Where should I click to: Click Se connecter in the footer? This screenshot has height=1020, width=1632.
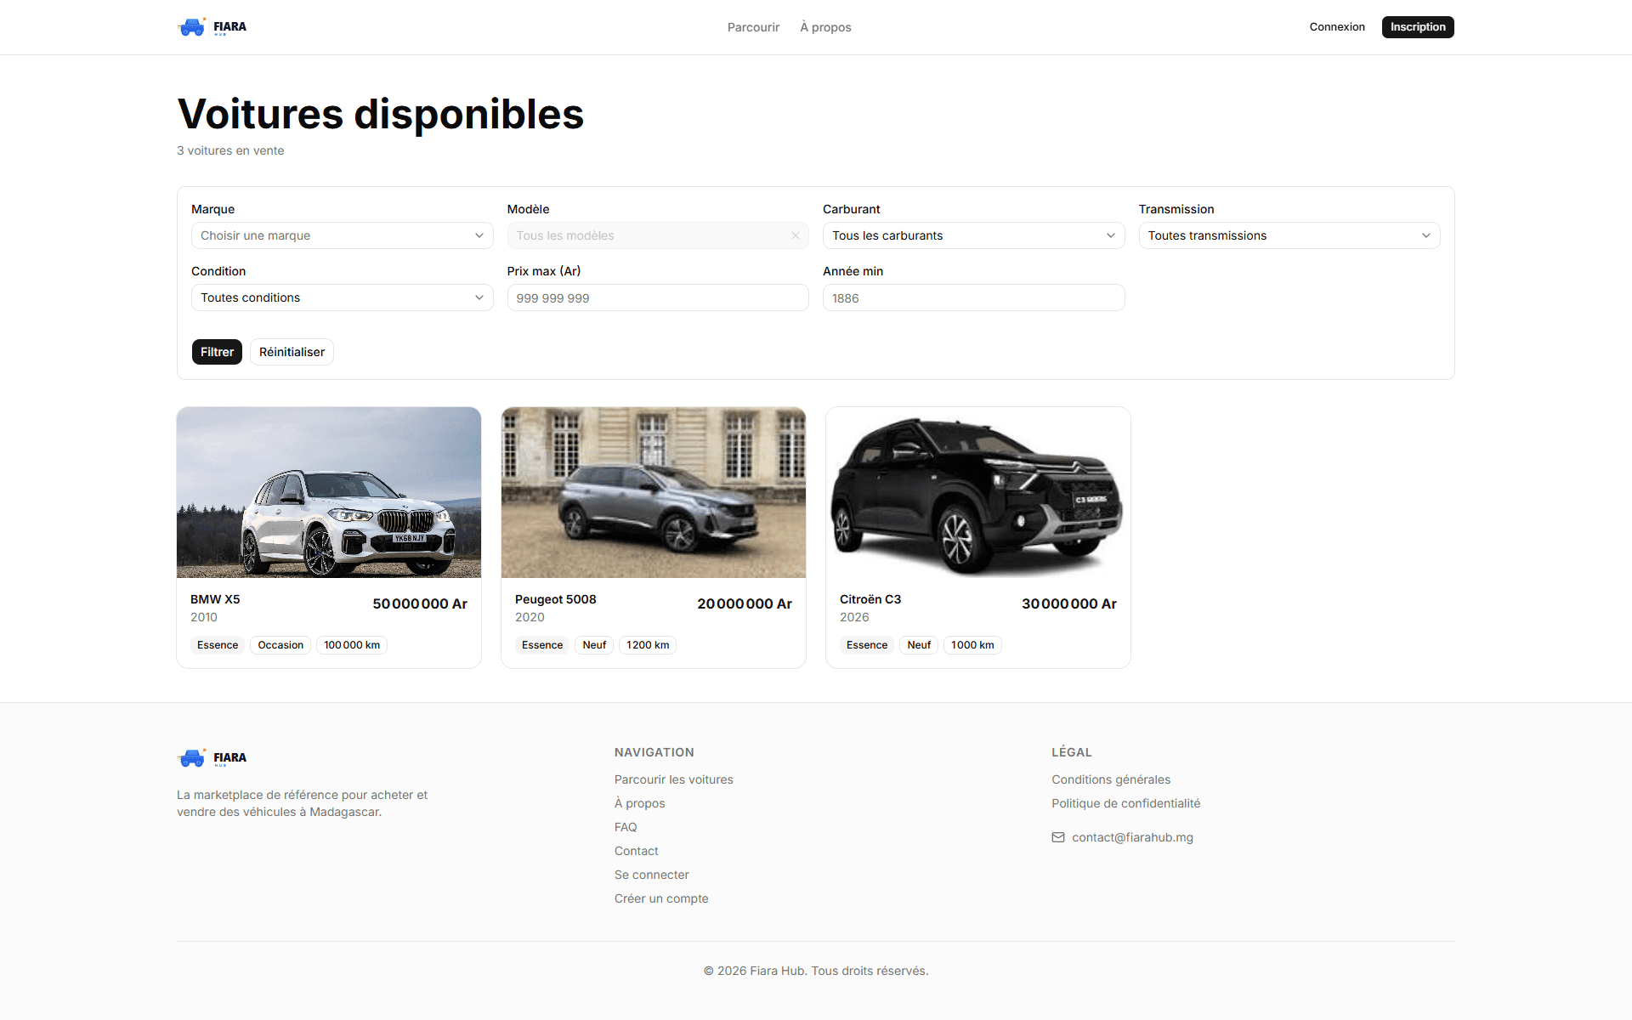(x=651, y=875)
